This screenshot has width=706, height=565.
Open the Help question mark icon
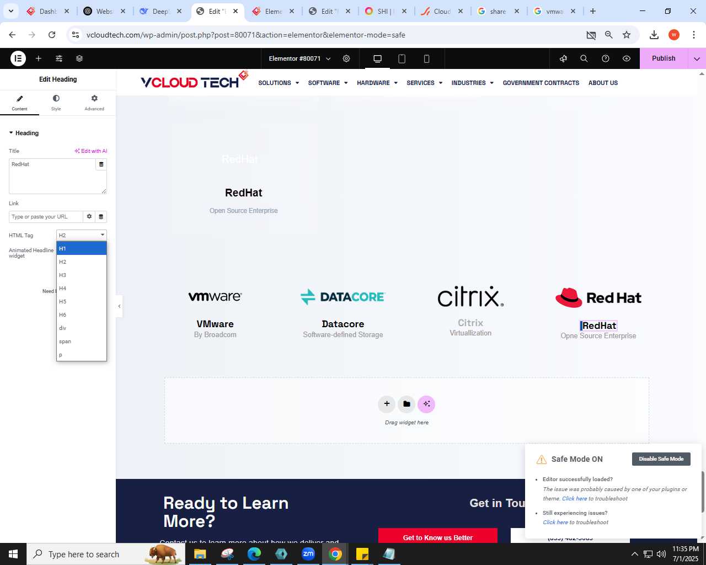[x=606, y=58]
